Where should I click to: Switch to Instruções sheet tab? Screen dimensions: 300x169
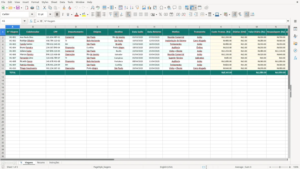[54, 163]
